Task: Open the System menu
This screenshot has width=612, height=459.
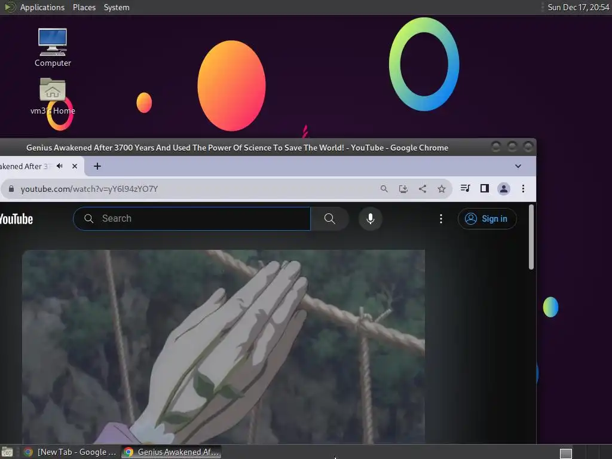Action: [117, 7]
